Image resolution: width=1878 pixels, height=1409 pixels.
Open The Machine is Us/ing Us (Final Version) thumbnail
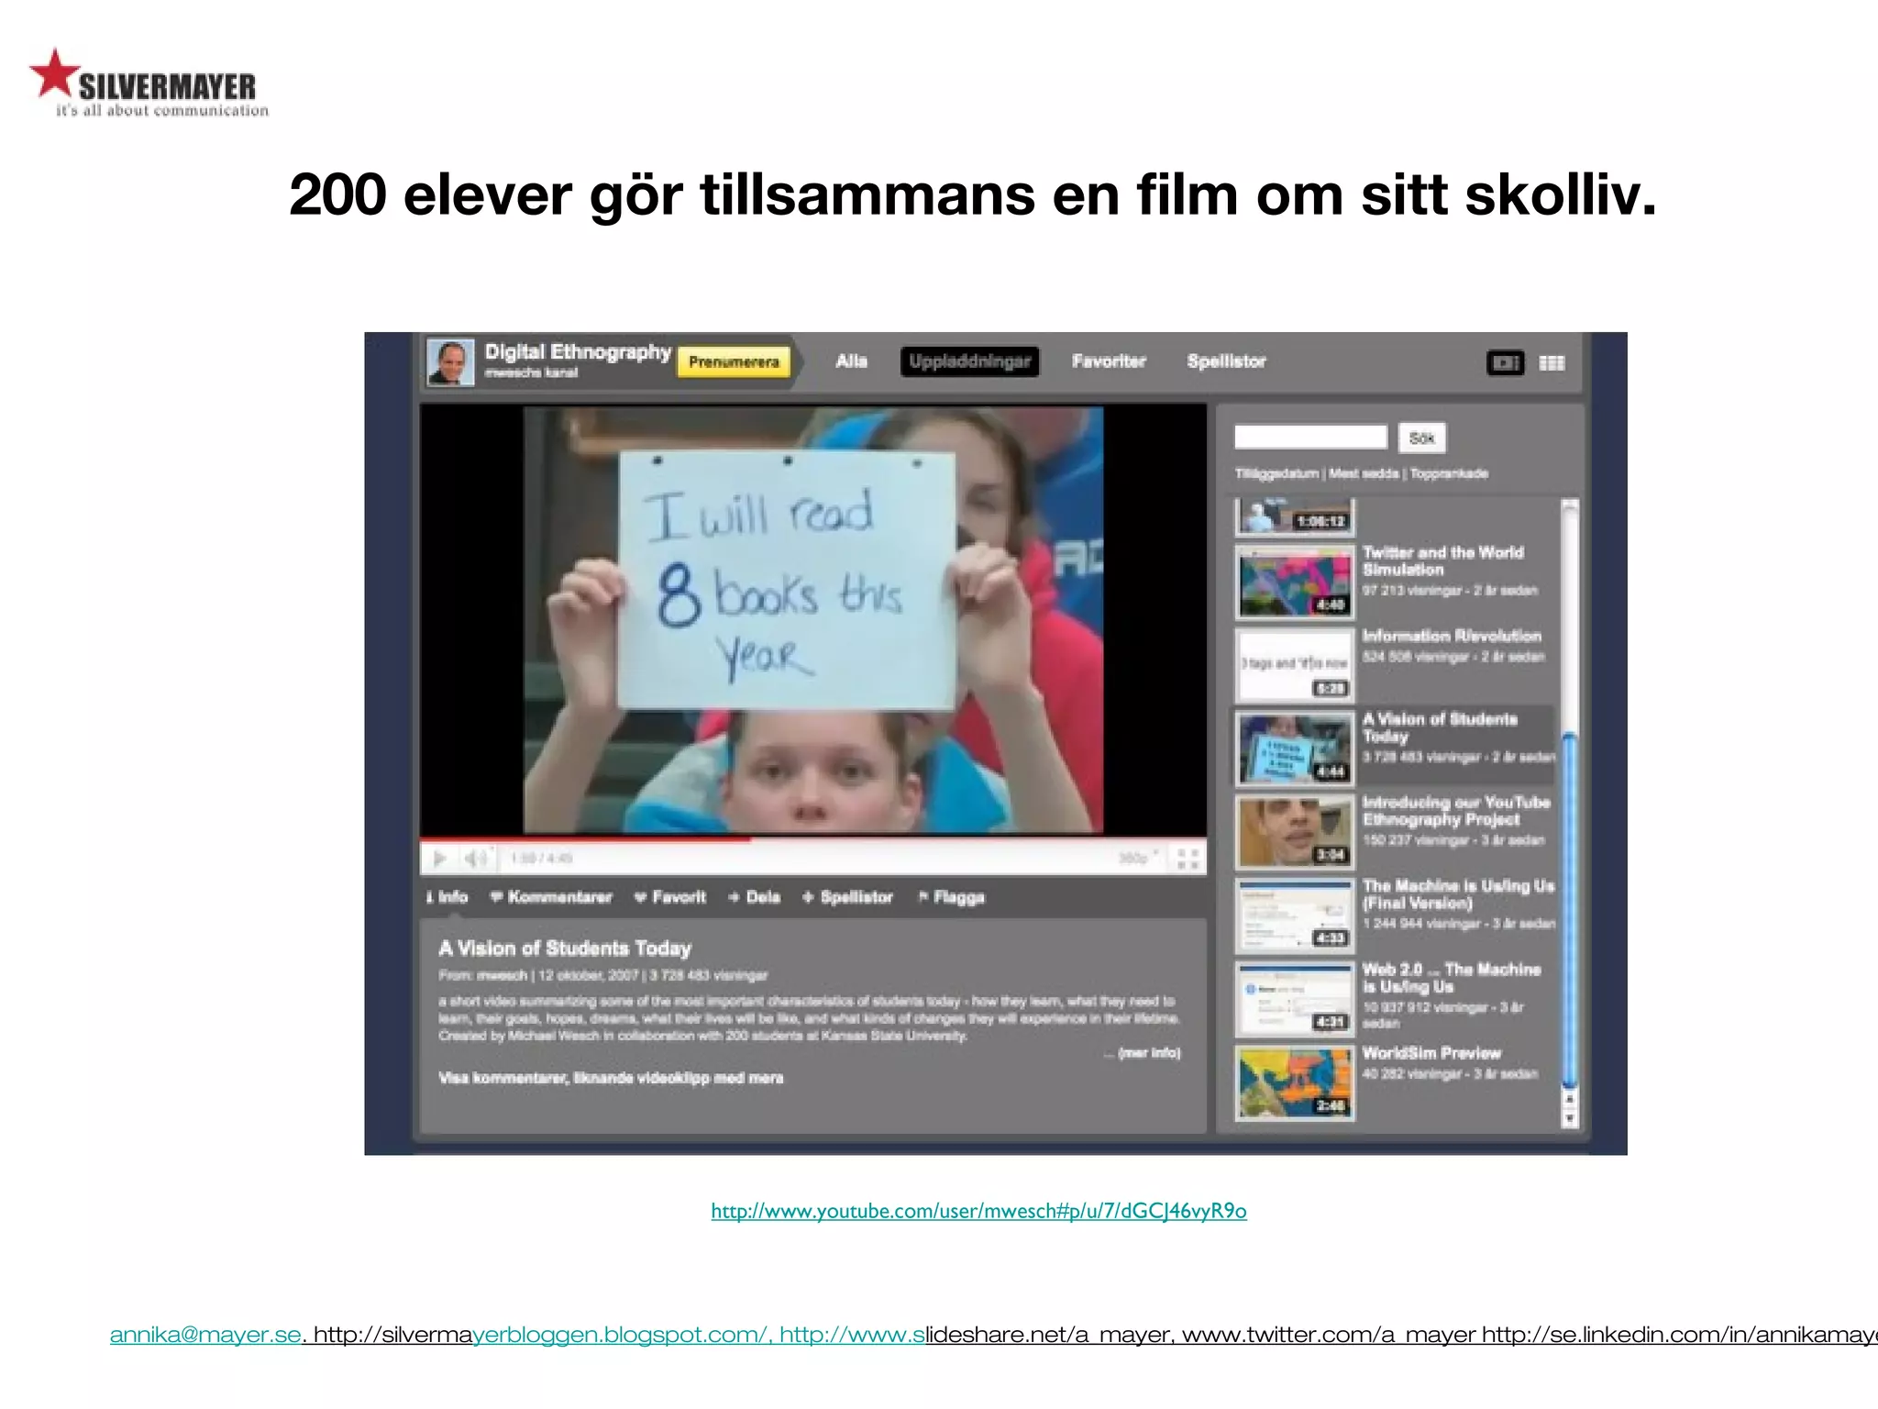point(1294,915)
